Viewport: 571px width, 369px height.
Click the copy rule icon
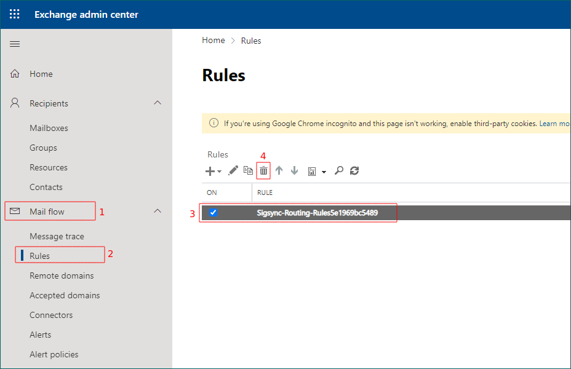(x=248, y=170)
